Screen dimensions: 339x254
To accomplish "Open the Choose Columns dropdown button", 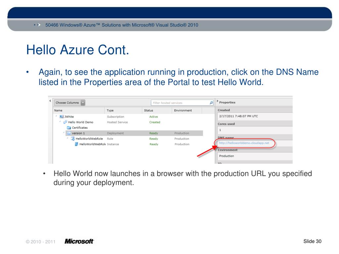I will pos(70,103).
